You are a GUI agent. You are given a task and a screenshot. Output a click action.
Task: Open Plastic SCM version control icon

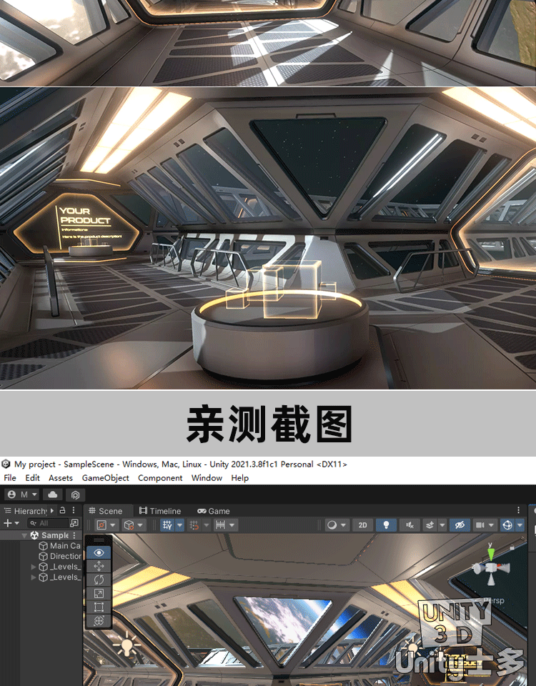pyautogui.click(x=75, y=494)
